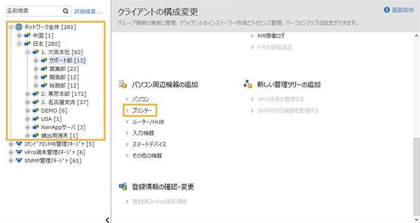Open the 画面説明 help link
Screen dimensions: 420x223
(403, 10)
